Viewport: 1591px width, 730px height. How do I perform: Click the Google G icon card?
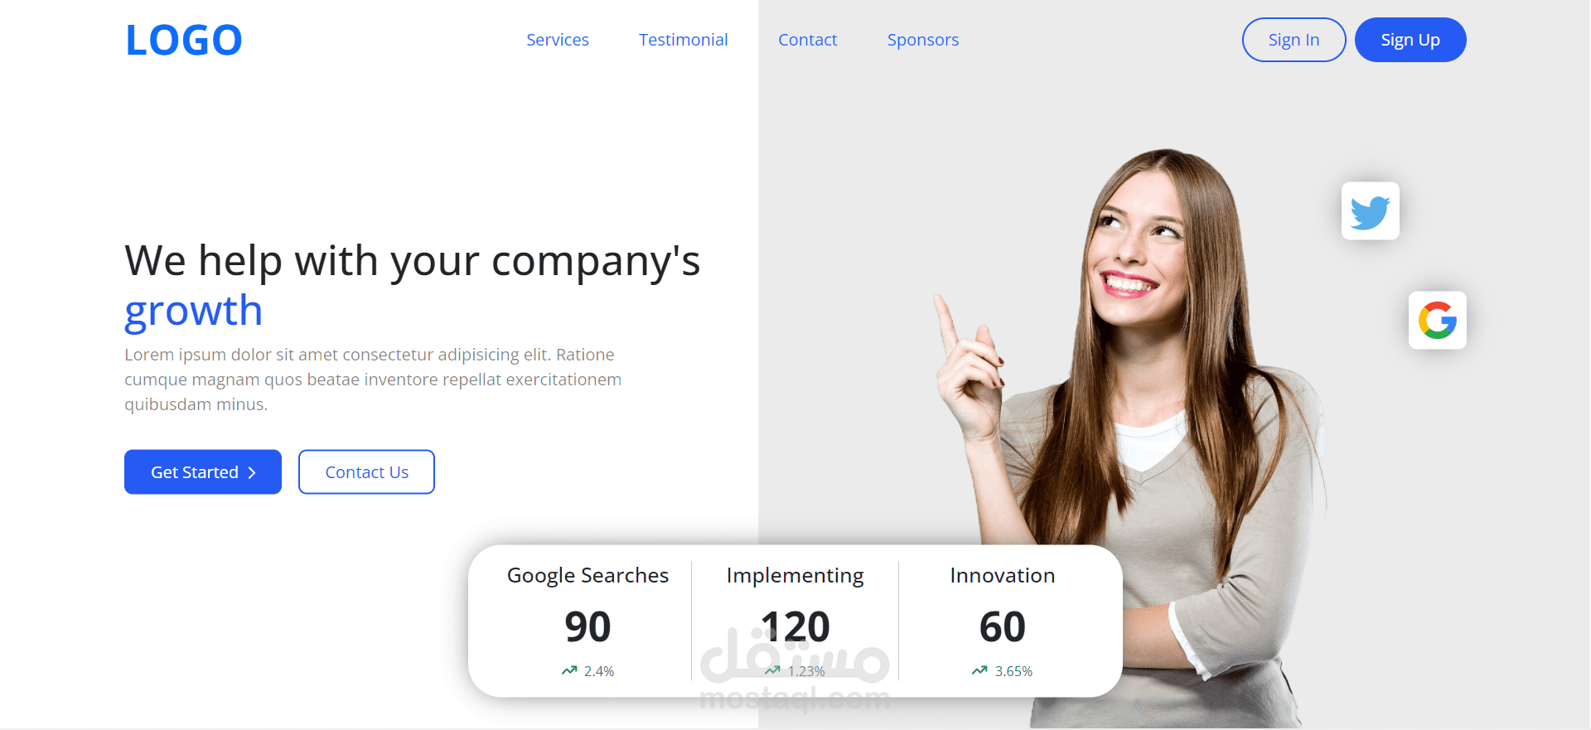coord(1438,320)
